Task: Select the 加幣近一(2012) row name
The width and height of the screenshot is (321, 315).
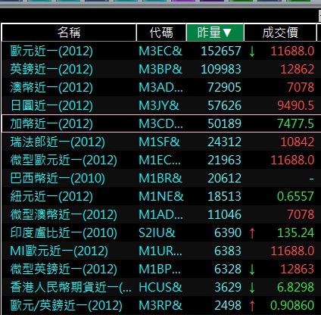Action: (x=51, y=124)
